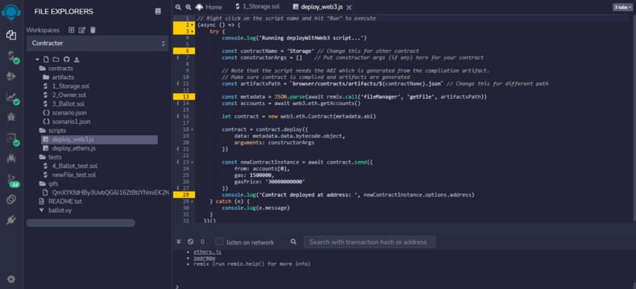Create a new folder icon

click(x=56, y=59)
